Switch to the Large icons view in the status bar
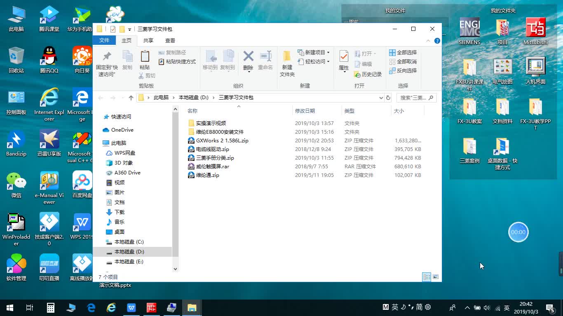563x316 pixels. [435, 277]
